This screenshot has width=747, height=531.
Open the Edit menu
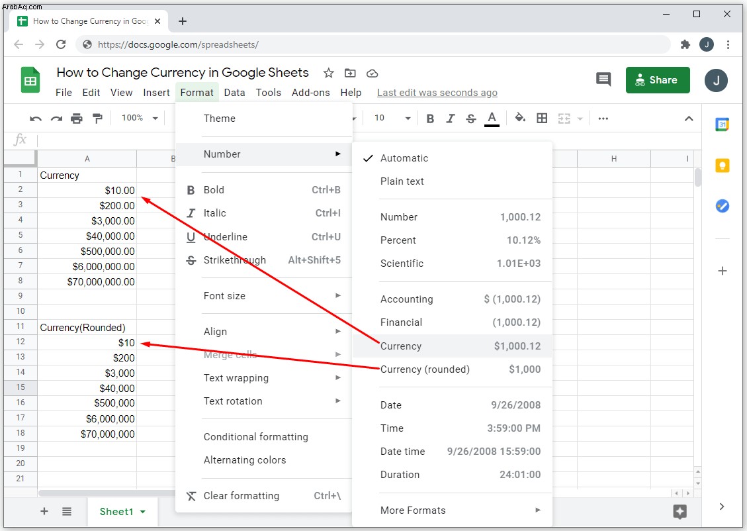pos(91,93)
